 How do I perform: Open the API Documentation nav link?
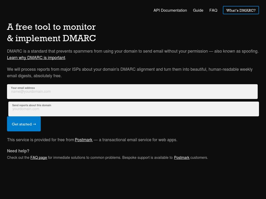tap(170, 10)
